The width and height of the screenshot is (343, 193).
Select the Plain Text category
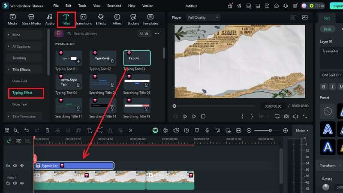coord(20,81)
